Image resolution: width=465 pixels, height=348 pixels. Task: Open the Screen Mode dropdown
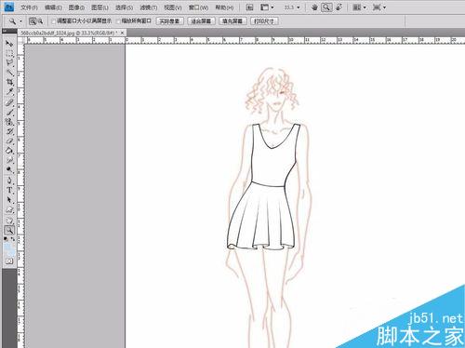pyautogui.click(x=379, y=7)
